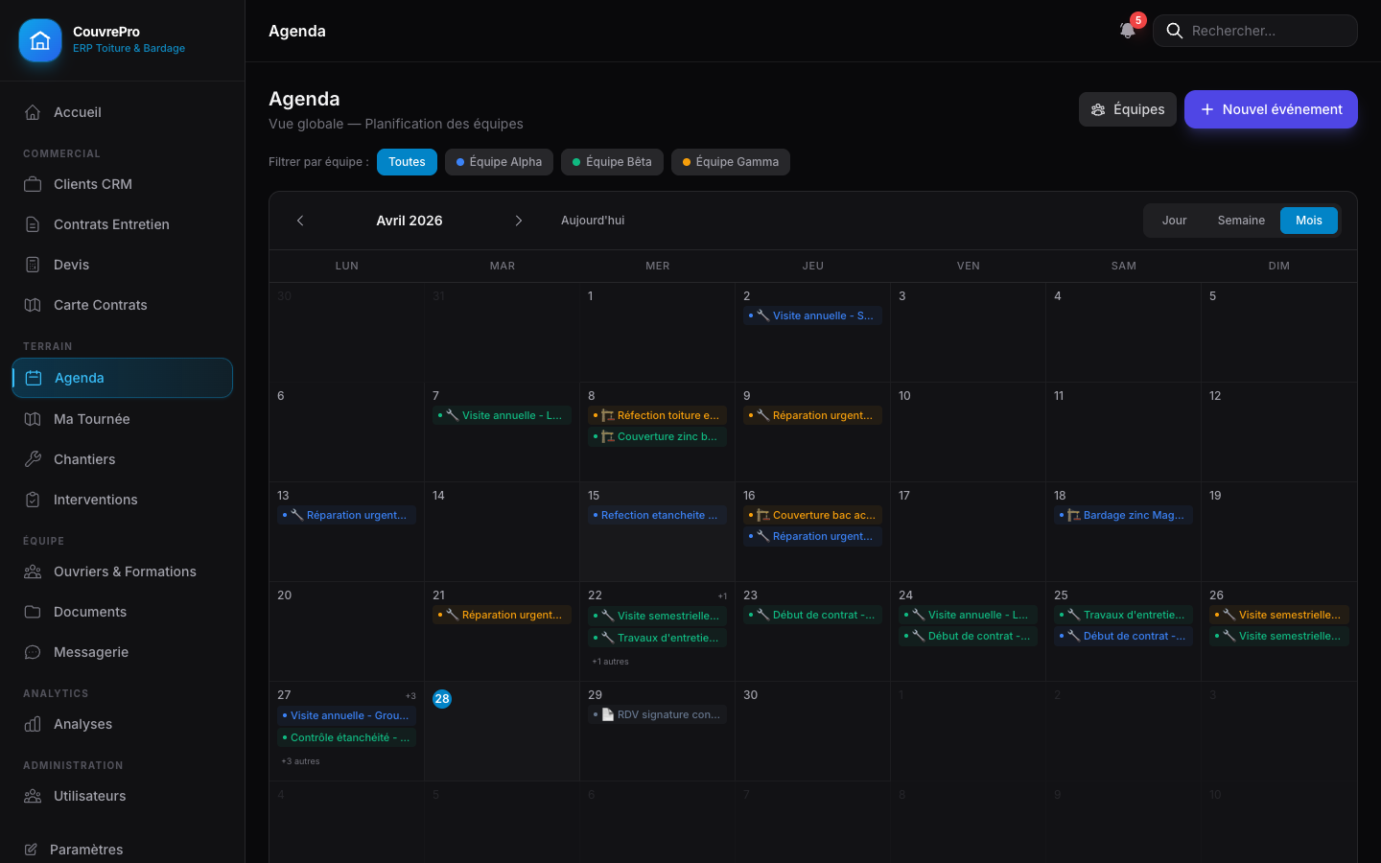This screenshot has width=1381, height=863.
Task: Expand '+1 autres' events on April 22
Action: [x=611, y=662]
